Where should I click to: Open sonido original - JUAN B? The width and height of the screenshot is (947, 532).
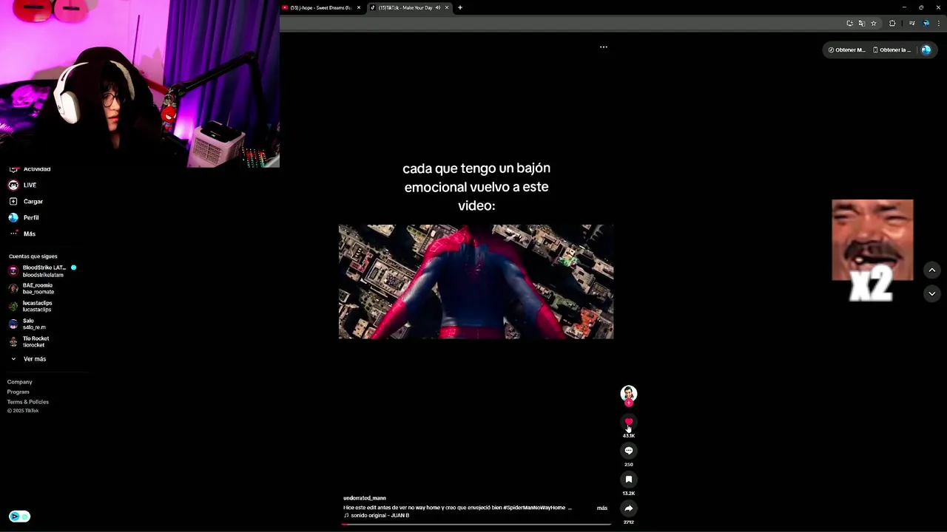click(x=376, y=515)
